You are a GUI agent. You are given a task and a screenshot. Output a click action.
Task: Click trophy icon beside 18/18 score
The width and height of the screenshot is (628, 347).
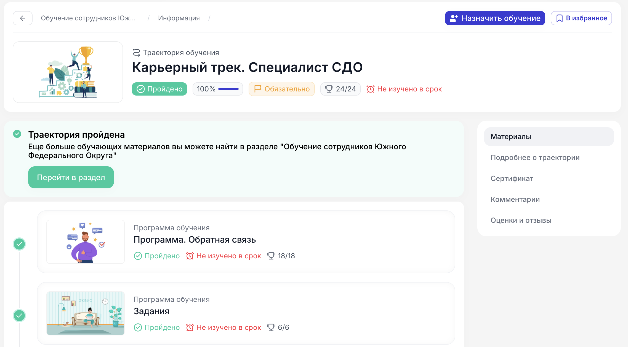click(271, 256)
